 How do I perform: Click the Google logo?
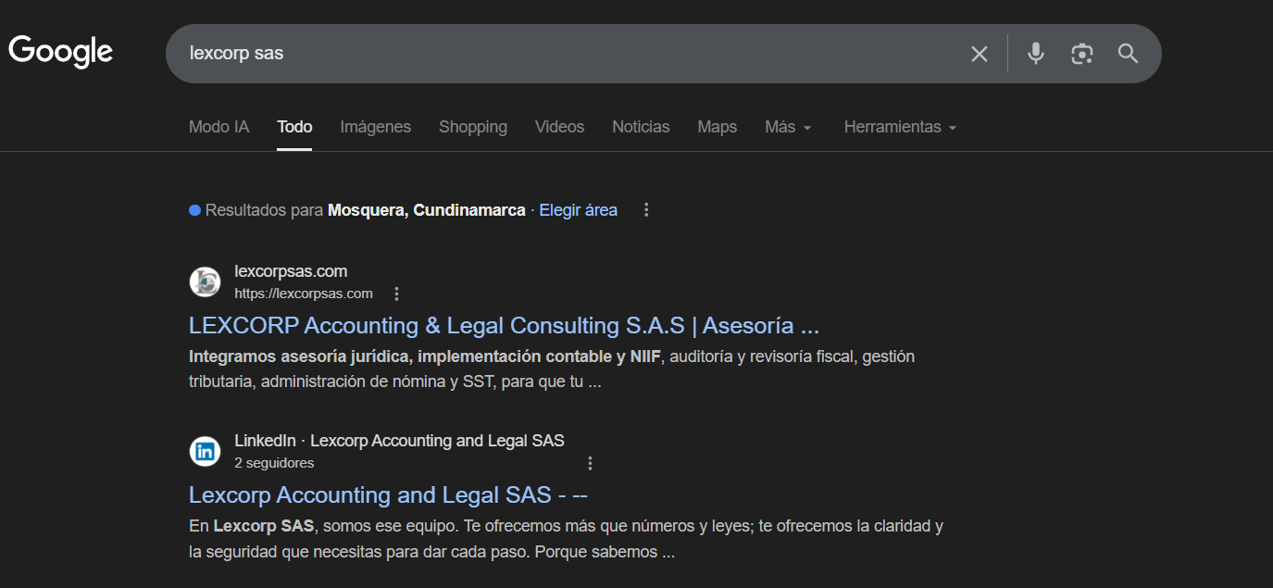(x=61, y=52)
